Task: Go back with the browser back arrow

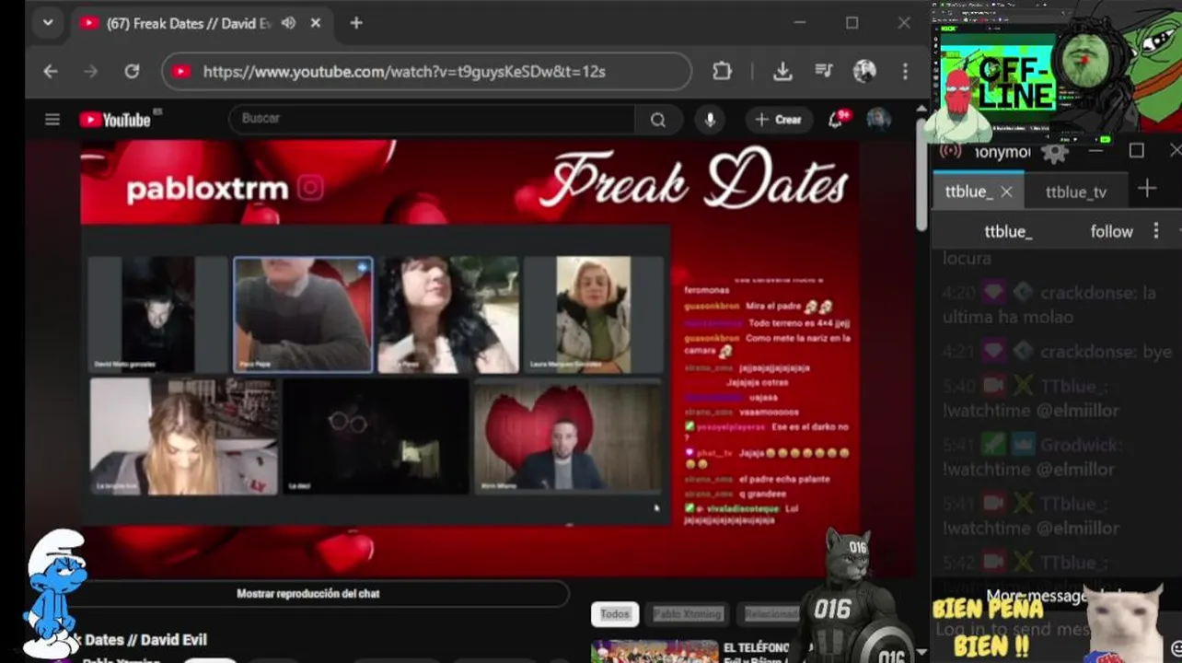Action: (x=51, y=71)
